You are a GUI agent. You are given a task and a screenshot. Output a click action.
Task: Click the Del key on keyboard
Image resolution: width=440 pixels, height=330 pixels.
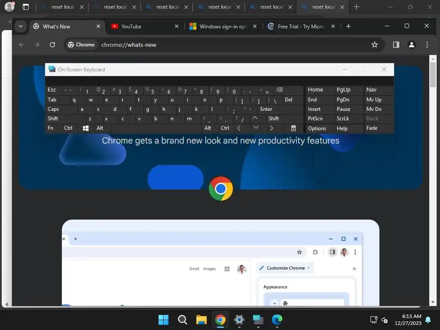click(x=292, y=100)
